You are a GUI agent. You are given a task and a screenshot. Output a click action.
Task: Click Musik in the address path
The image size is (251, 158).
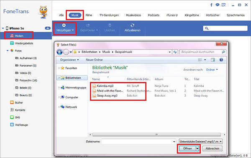pos(106,52)
